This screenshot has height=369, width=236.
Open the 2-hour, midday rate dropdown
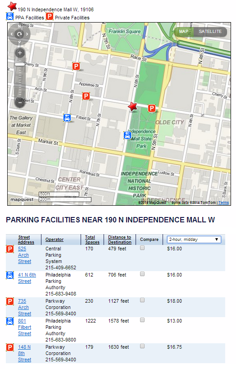click(x=194, y=240)
